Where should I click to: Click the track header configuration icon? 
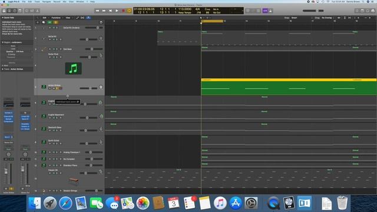101,22
